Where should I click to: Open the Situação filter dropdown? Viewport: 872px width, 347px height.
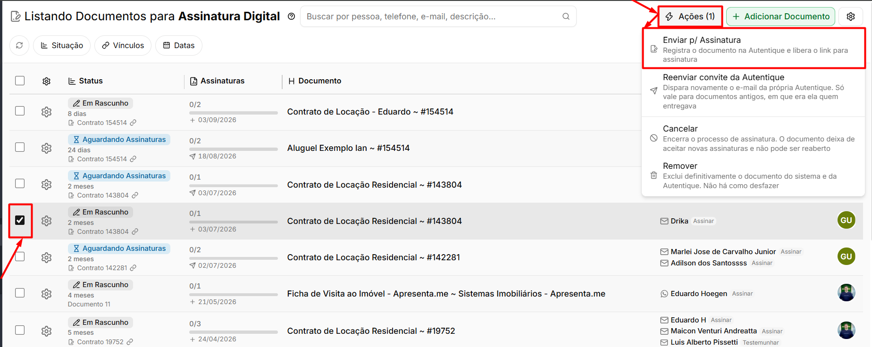tap(62, 45)
